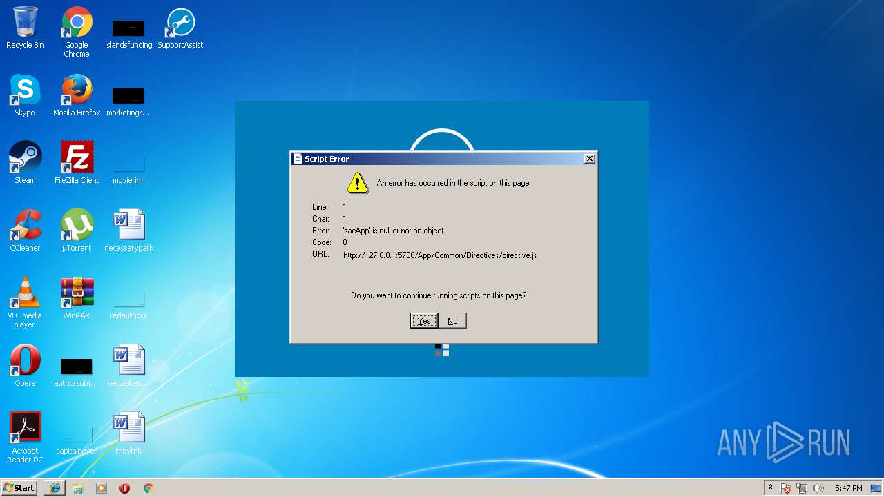This screenshot has height=497, width=884.
Task: Open the volume speaker tray icon
Action: coord(818,488)
